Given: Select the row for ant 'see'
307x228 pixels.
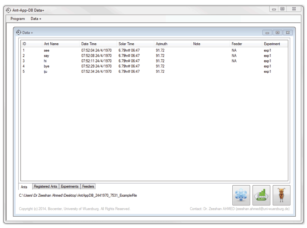Looking at the screenshot, I should 154,50.
